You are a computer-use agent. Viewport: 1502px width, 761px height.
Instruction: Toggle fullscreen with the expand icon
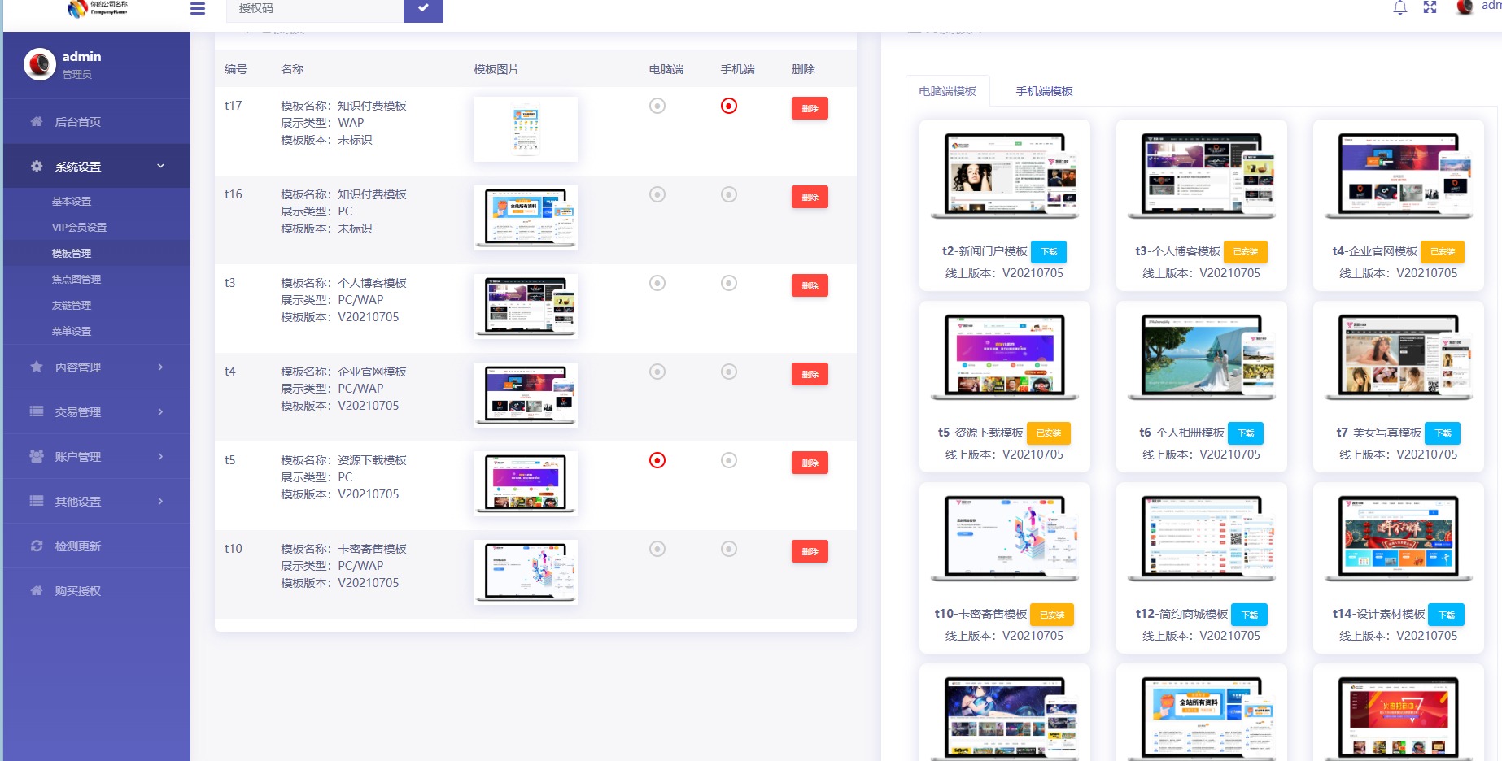tap(1430, 7)
